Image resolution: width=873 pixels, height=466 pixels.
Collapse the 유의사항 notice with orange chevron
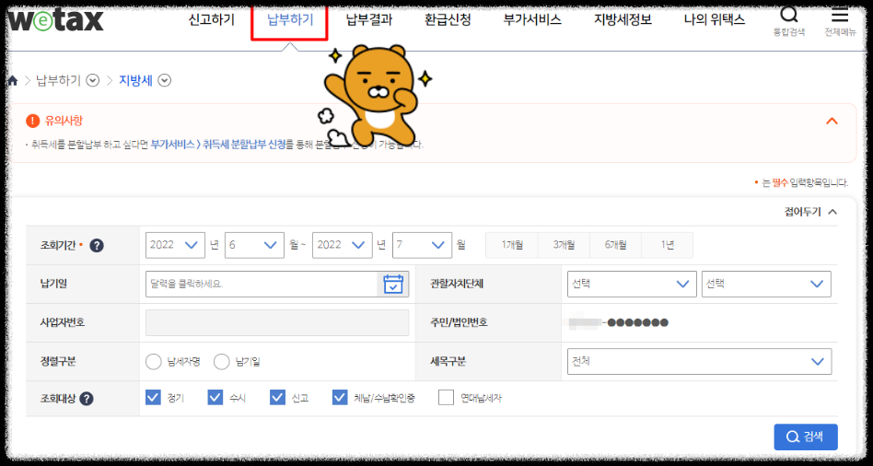click(x=832, y=121)
